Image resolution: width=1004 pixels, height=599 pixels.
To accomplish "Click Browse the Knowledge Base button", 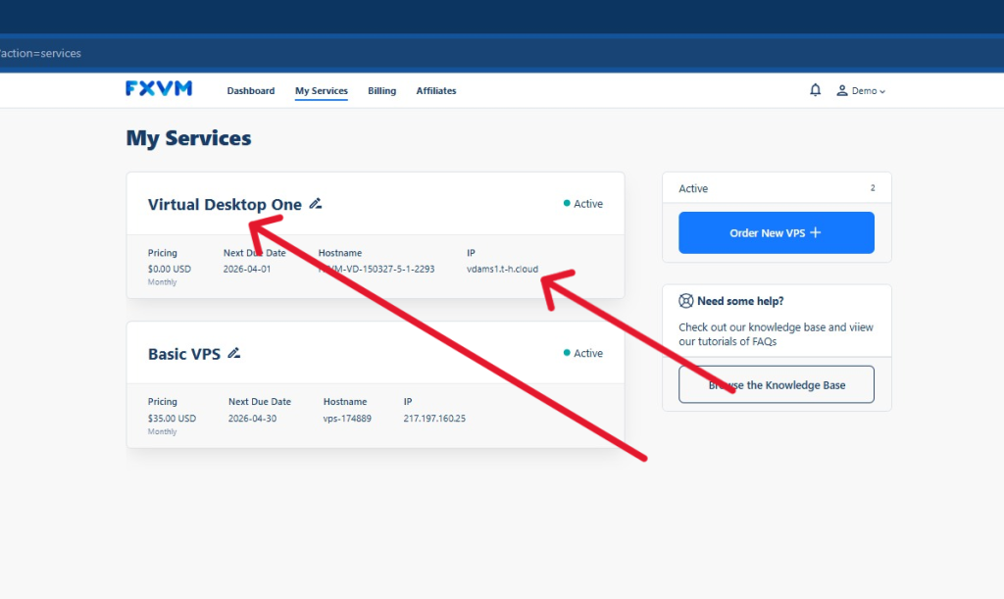I will point(776,384).
